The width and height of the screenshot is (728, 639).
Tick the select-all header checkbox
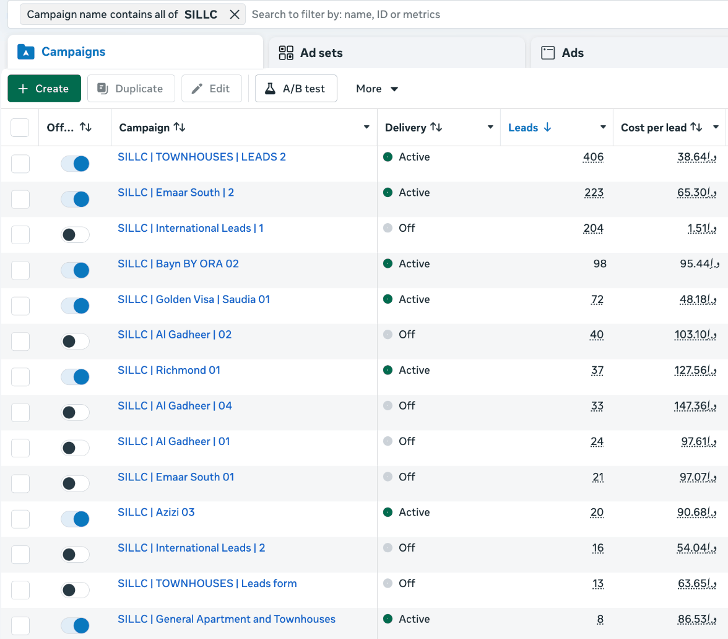pyautogui.click(x=20, y=127)
